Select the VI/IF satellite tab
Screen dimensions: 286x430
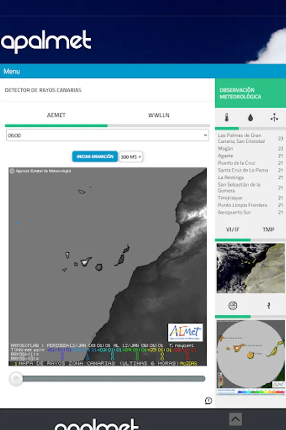(x=233, y=229)
